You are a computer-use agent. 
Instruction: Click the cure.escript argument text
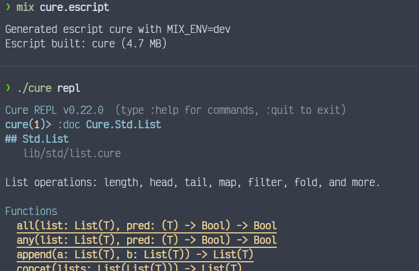pyautogui.click(x=75, y=8)
